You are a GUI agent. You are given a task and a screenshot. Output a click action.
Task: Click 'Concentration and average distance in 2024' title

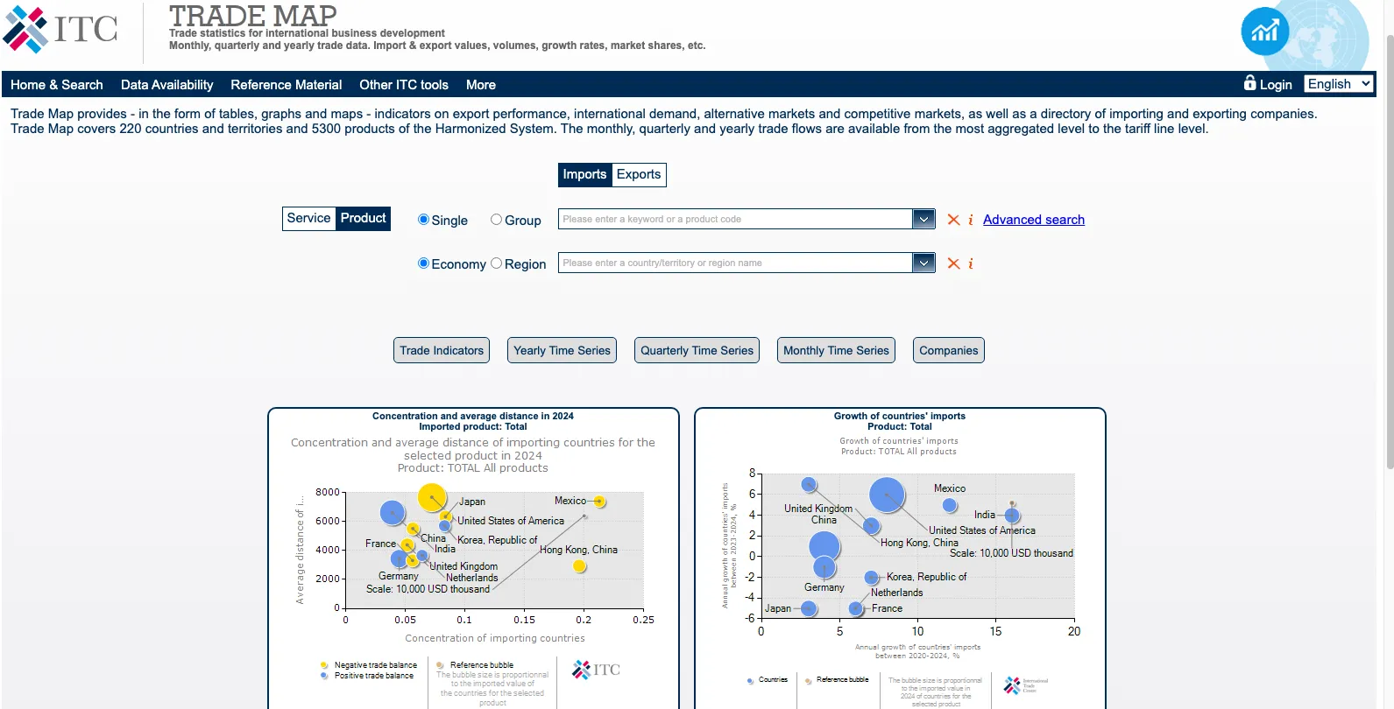[473, 416]
